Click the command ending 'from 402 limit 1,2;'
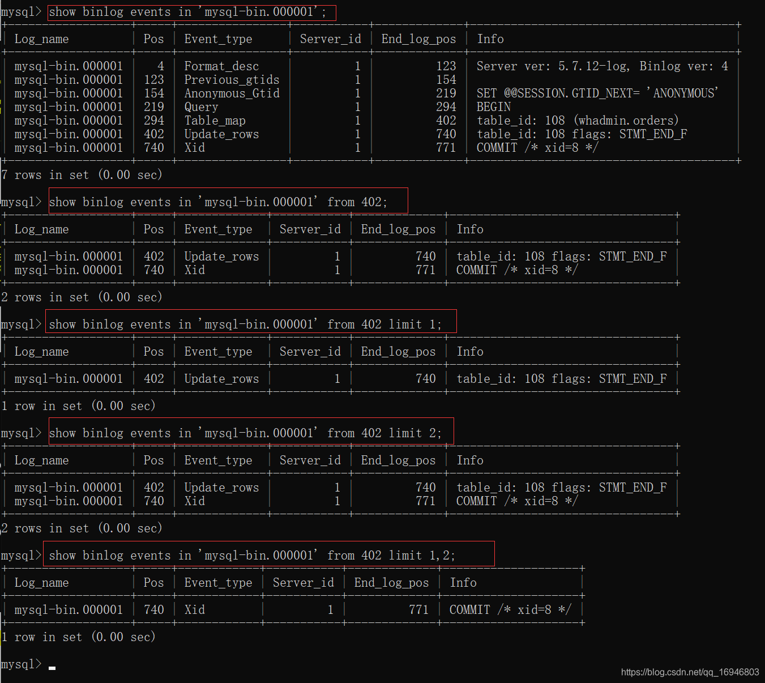 252,556
